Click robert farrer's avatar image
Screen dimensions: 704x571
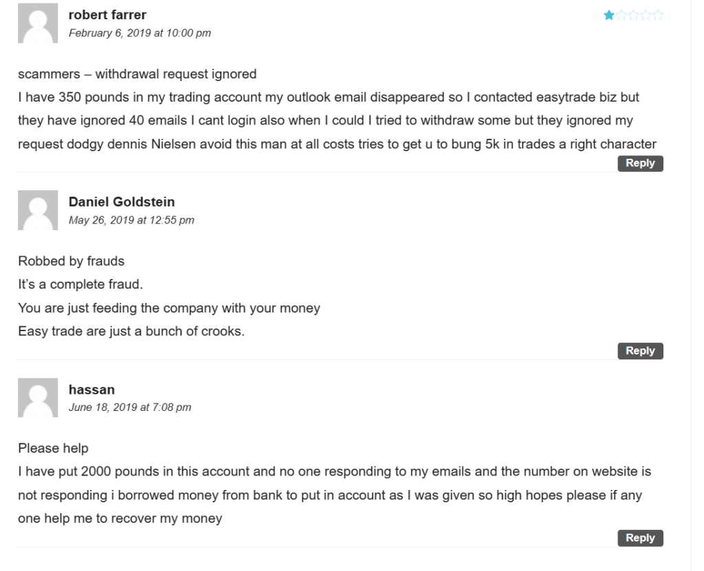[38, 23]
